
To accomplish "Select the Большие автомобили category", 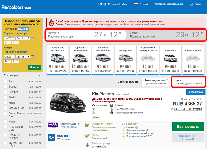I will click(103, 60).
